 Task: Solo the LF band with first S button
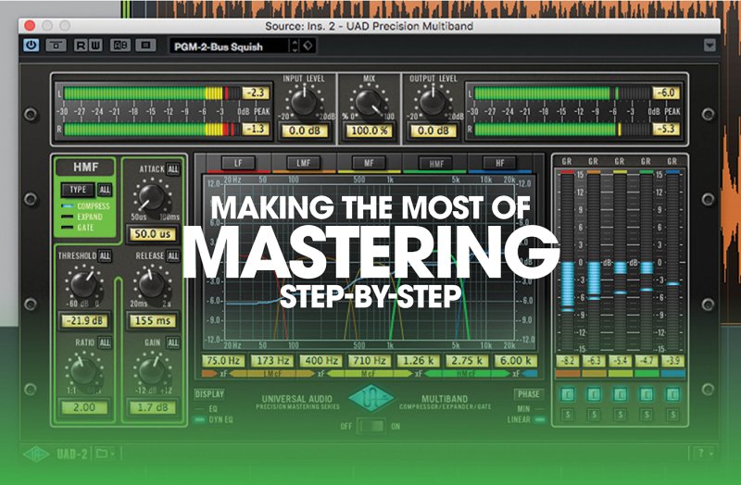click(x=568, y=415)
